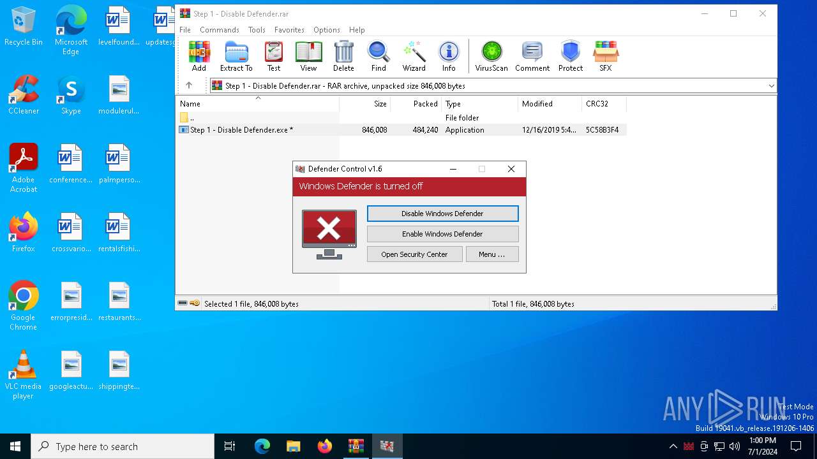The height and width of the screenshot is (459, 817).
Task: Select the parent folder '..' row
Action: coord(402,118)
